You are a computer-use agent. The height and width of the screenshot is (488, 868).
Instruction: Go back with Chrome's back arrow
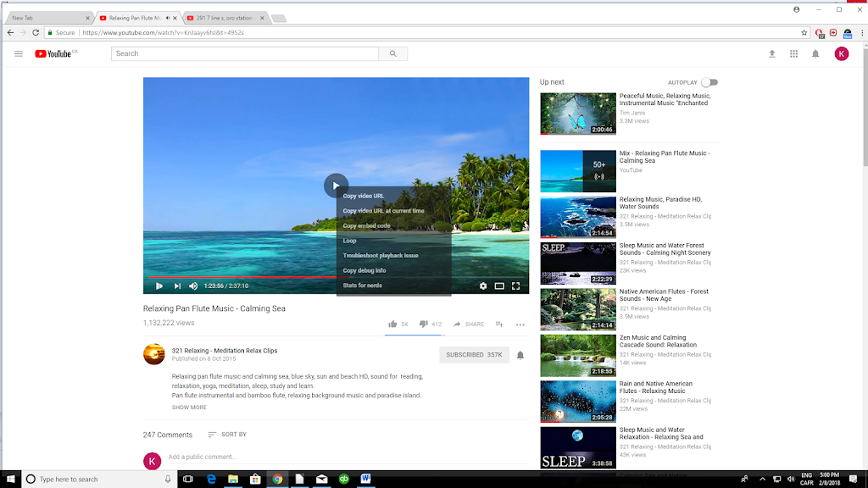coord(10,33)
